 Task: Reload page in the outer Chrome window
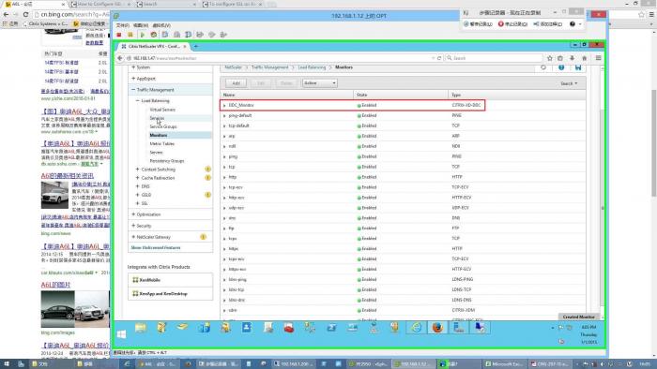25,14
